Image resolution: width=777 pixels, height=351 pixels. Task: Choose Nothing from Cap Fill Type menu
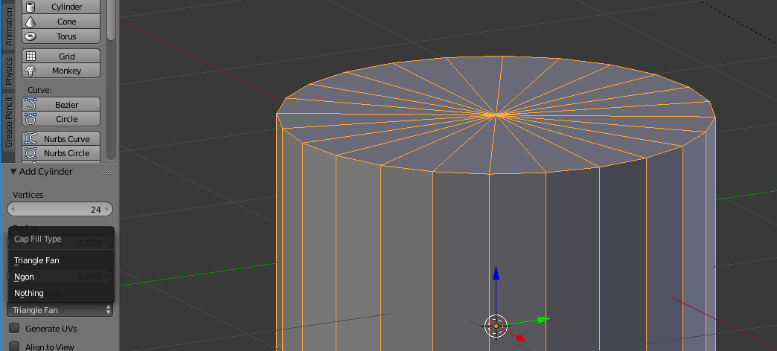[62, 293]
